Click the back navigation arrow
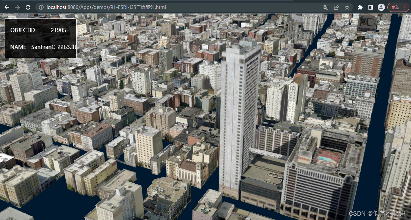 tap(7, 7)
